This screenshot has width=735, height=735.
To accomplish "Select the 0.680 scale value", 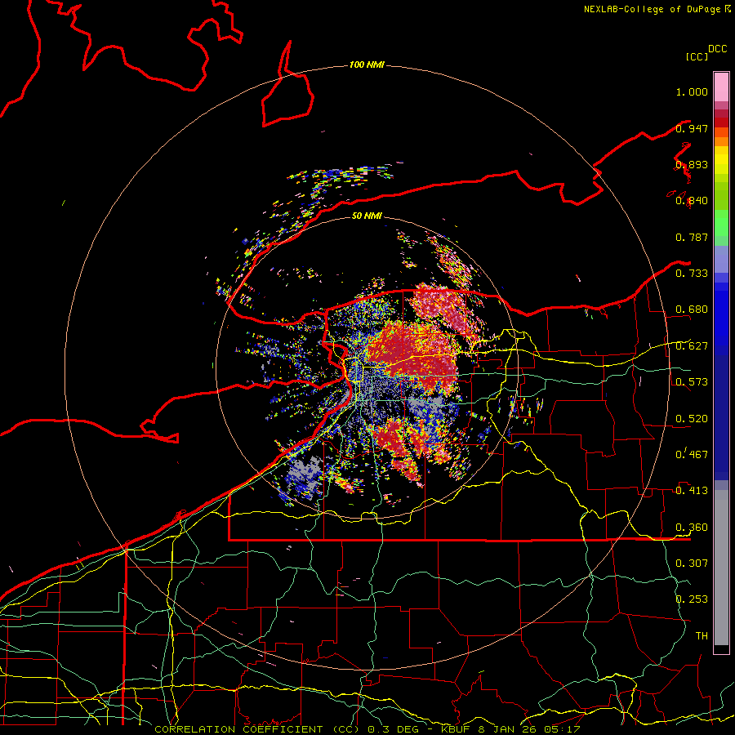I will [x=692, y=310].
